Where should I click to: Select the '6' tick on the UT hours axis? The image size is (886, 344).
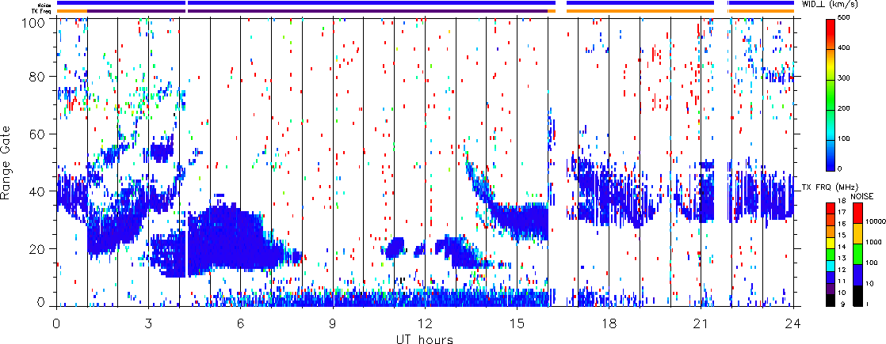241,324
